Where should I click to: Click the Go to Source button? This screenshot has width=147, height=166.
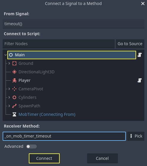pyautogui.click(x=130, y=44)
